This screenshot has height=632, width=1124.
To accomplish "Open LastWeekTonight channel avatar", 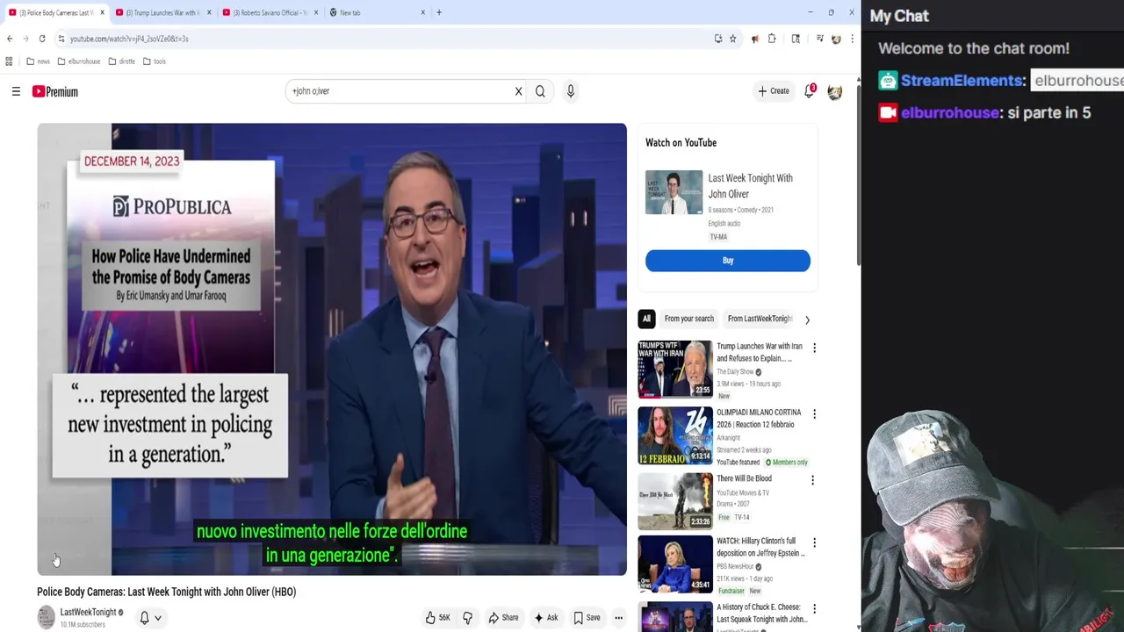I will pos(46,618).
